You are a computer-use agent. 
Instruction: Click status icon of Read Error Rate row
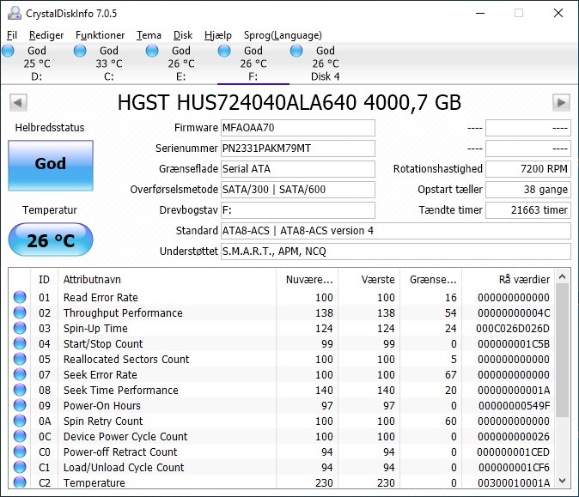tap(20, 297)
